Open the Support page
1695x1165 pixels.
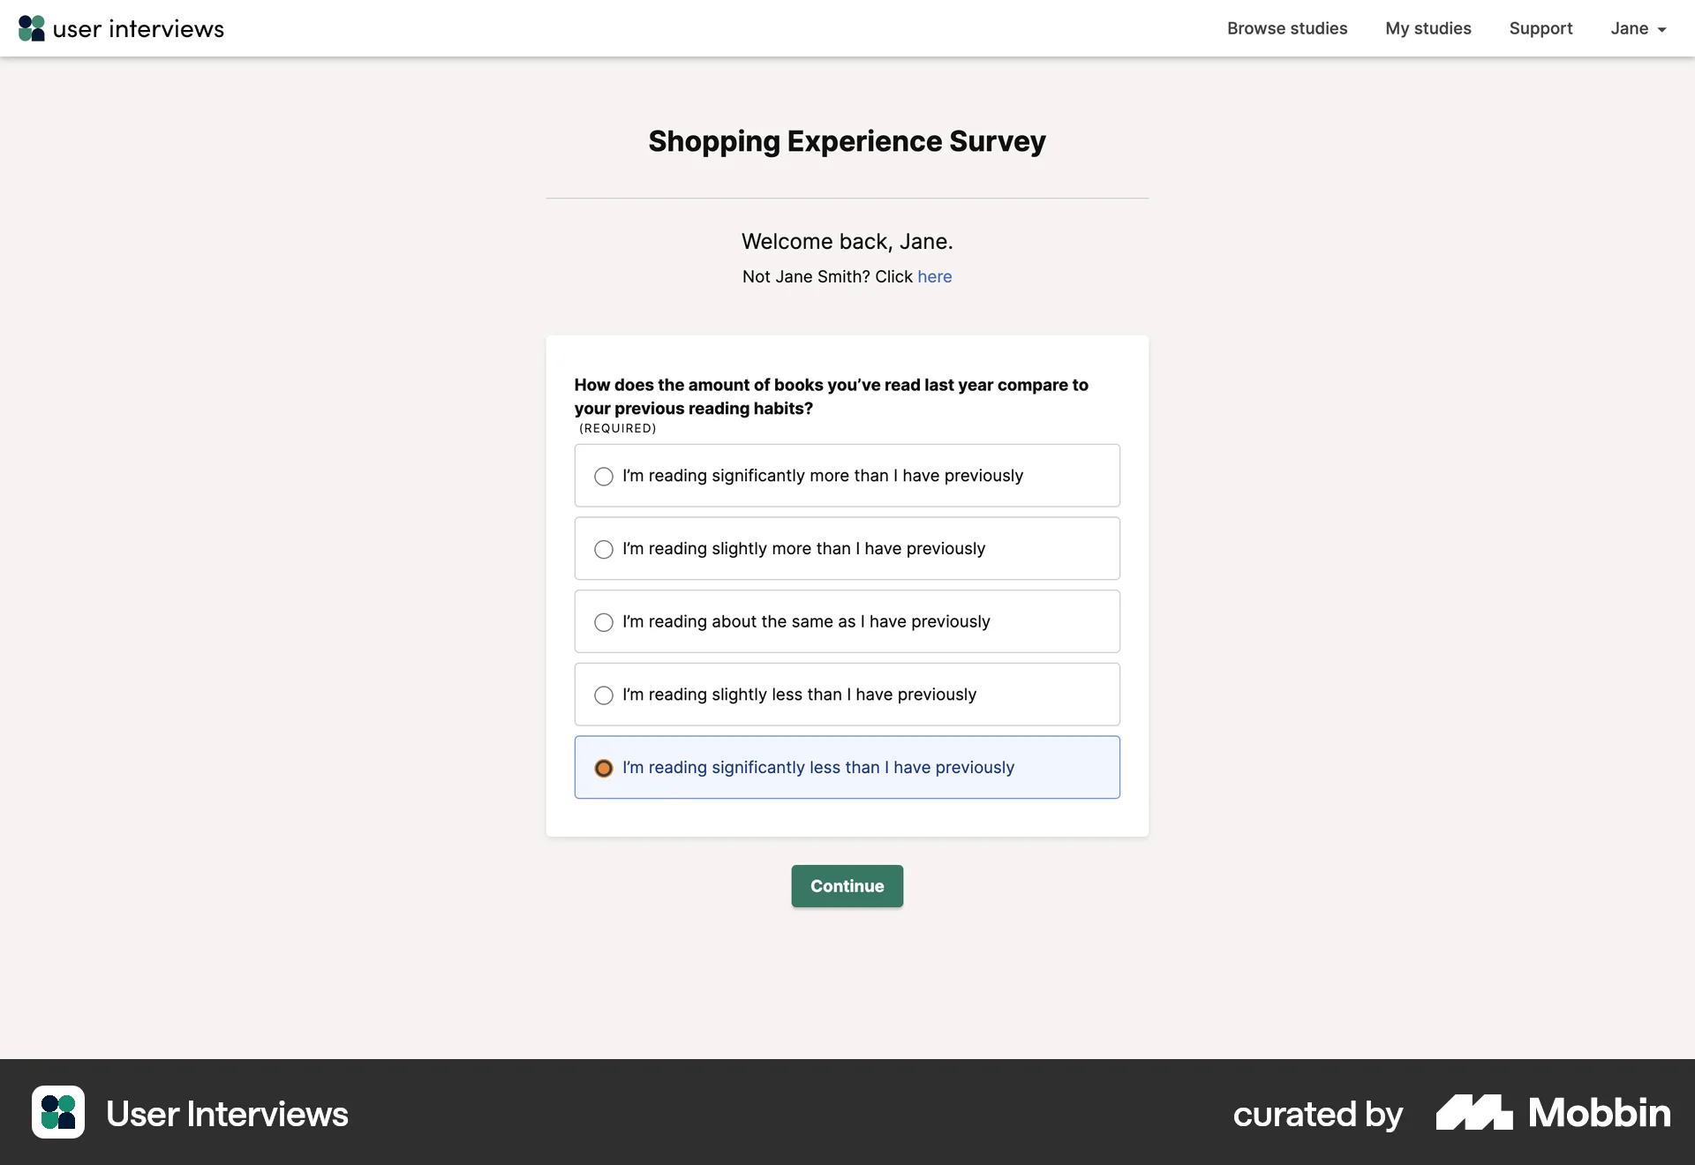(x=1541, y=28)
